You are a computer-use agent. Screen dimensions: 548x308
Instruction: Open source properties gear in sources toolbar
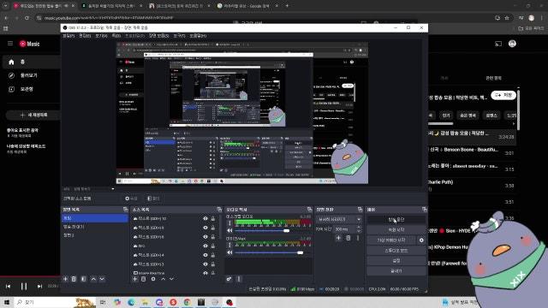click(153, 279)
